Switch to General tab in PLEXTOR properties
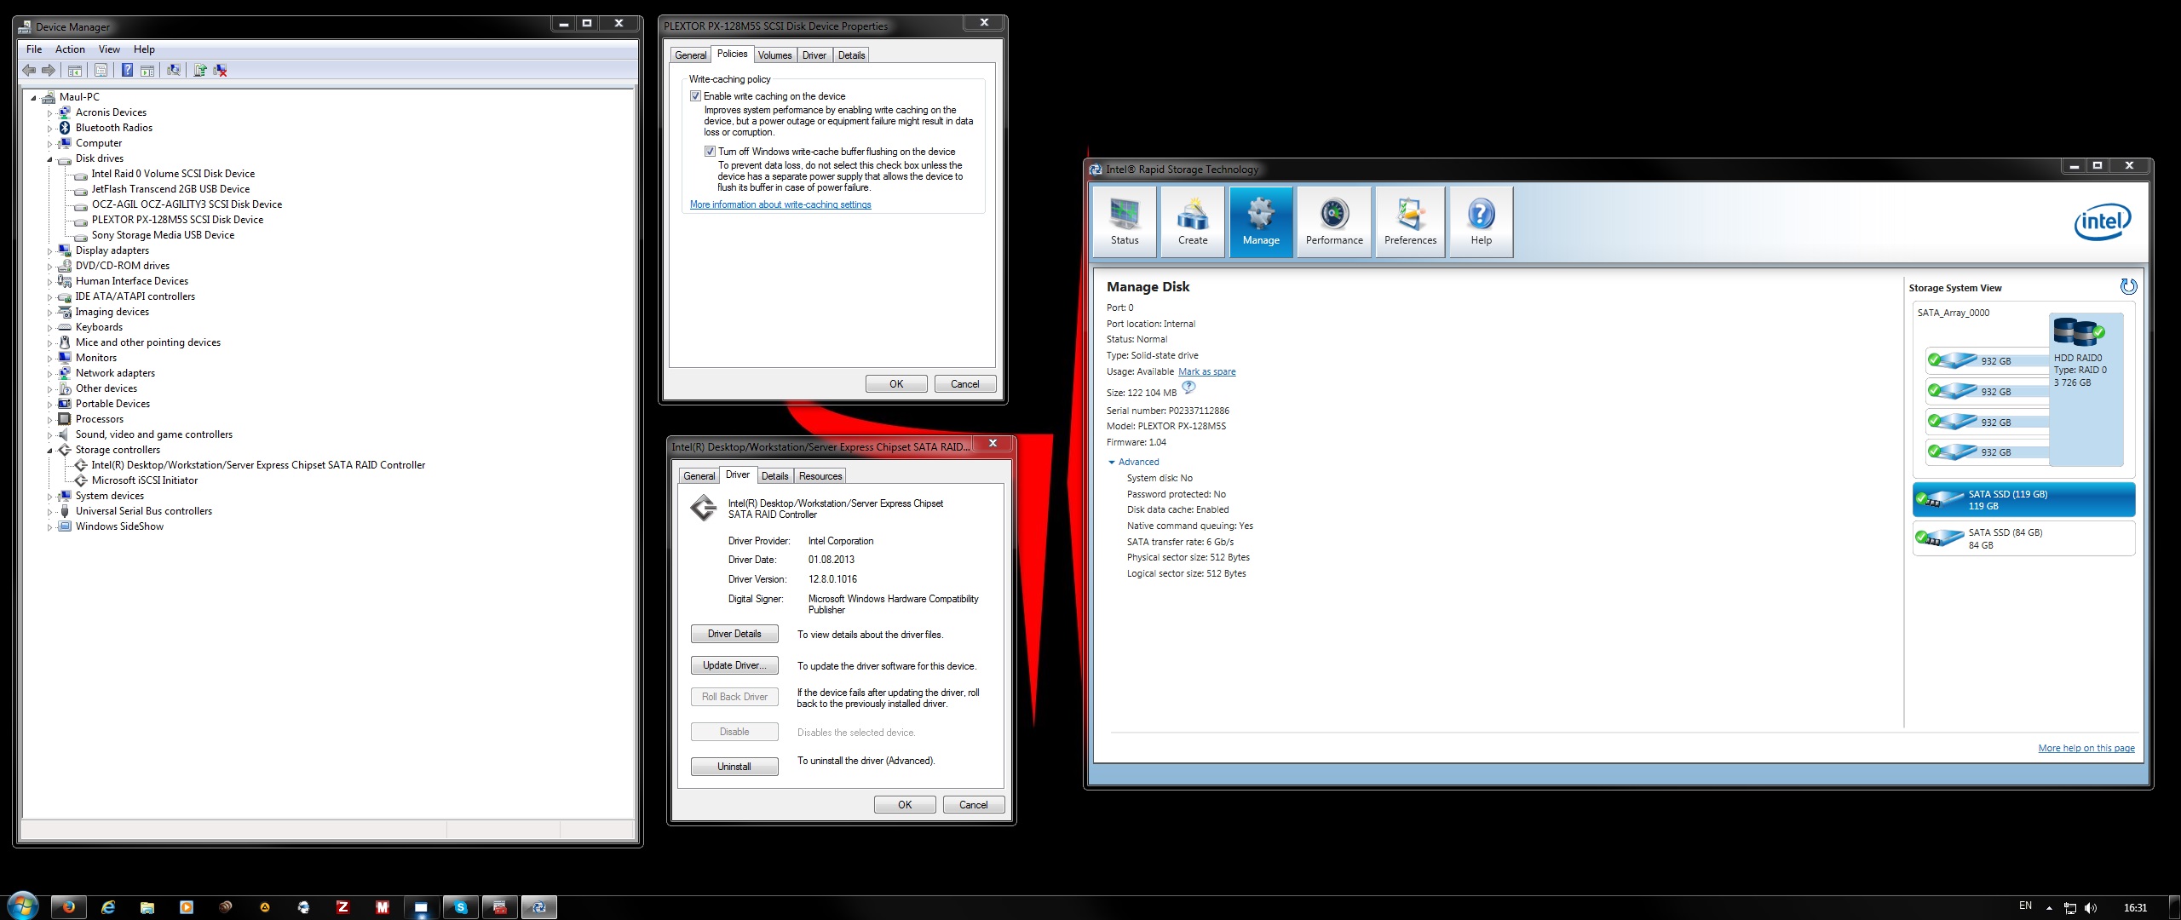The height and width of the screenshot is (920, 2181). 690,55
